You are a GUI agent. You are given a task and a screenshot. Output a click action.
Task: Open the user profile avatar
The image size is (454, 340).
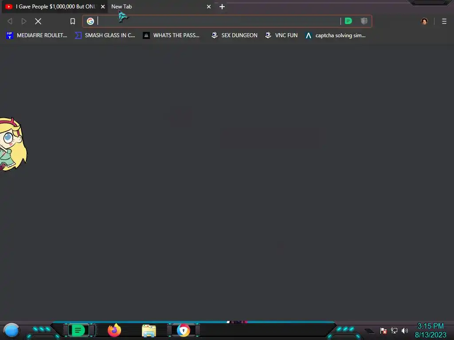tap(424, 21)
